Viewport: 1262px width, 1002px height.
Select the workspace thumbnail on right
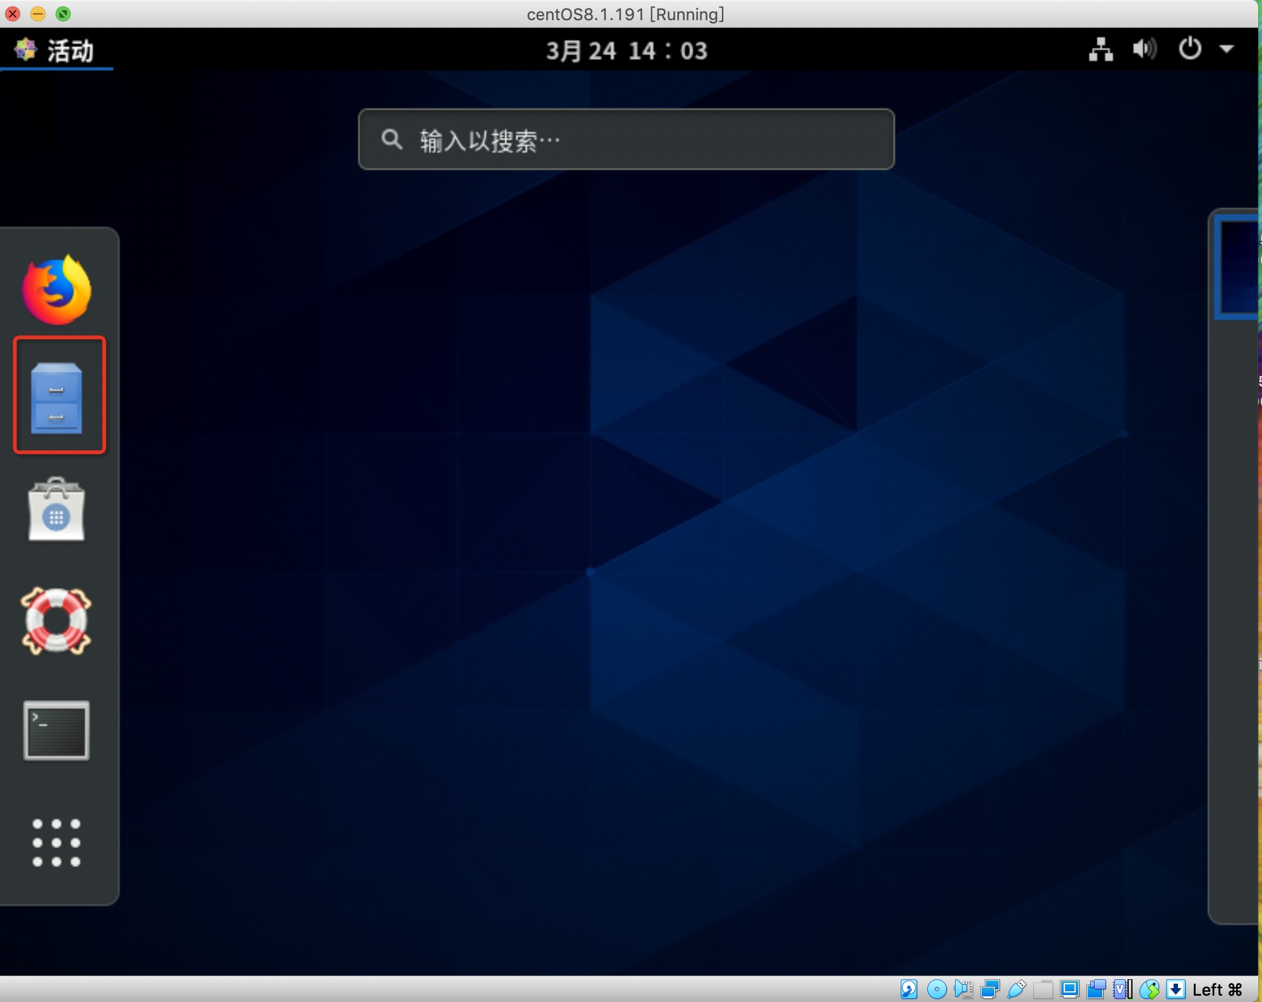point(1237,265)
